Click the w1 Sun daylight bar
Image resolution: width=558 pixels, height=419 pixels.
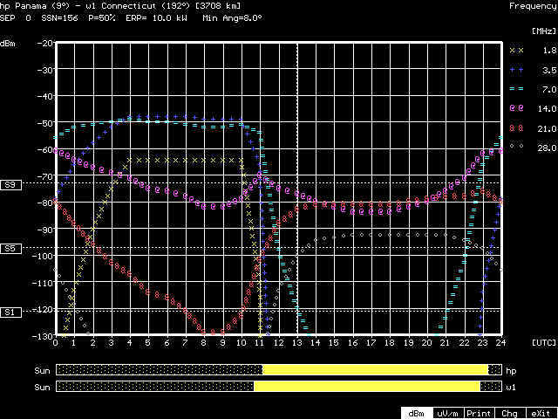pyautogui.click(x=278, y=387)
